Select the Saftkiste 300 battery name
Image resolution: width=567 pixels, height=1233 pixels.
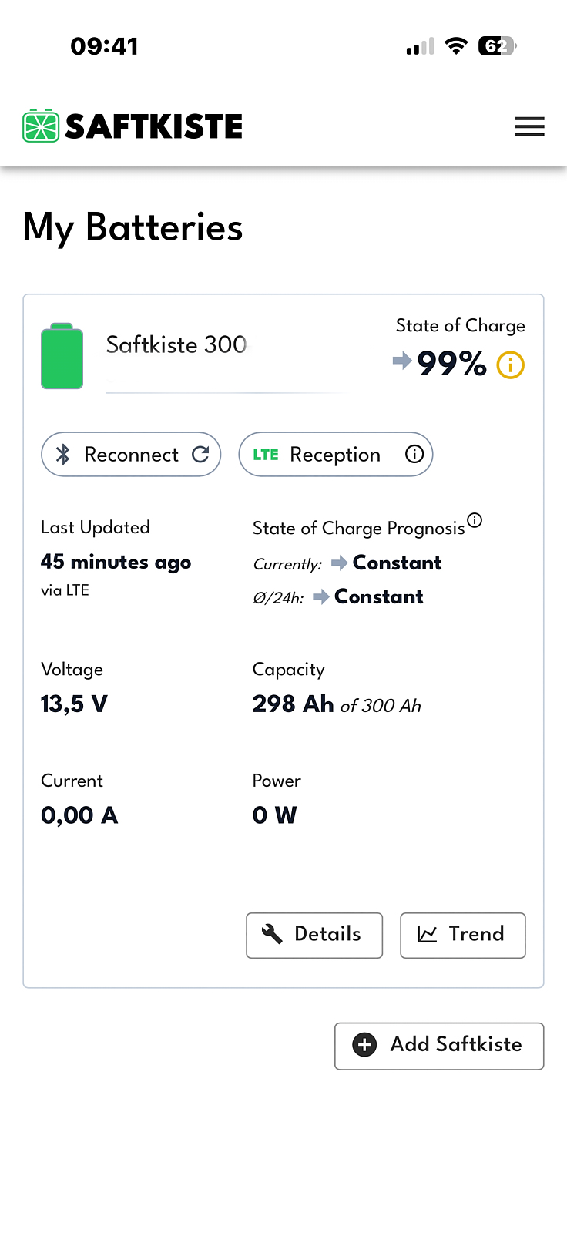pos(176,344)
